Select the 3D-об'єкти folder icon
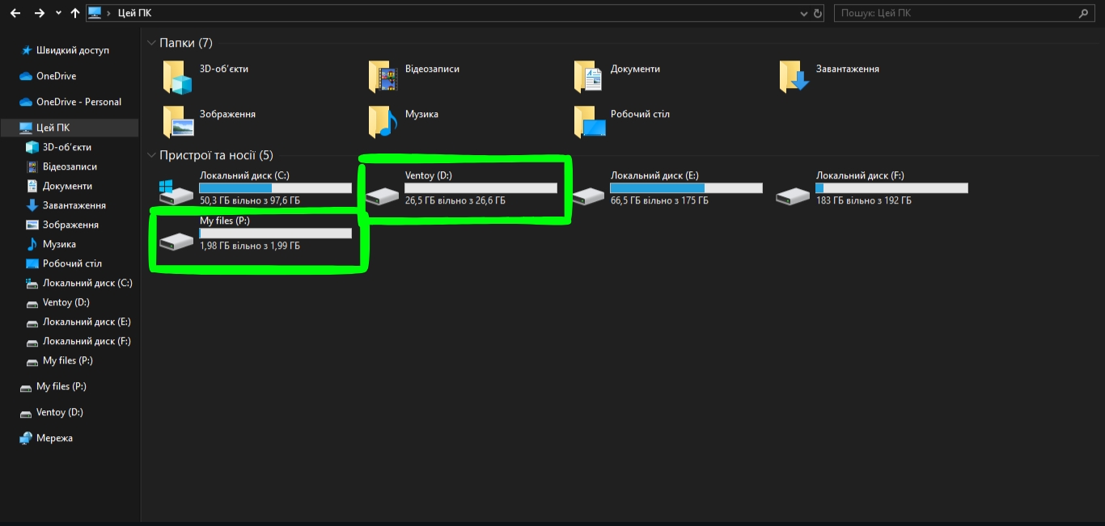Screen dimensions: 1105x526 pyautogui.click(x=178, y=78)
